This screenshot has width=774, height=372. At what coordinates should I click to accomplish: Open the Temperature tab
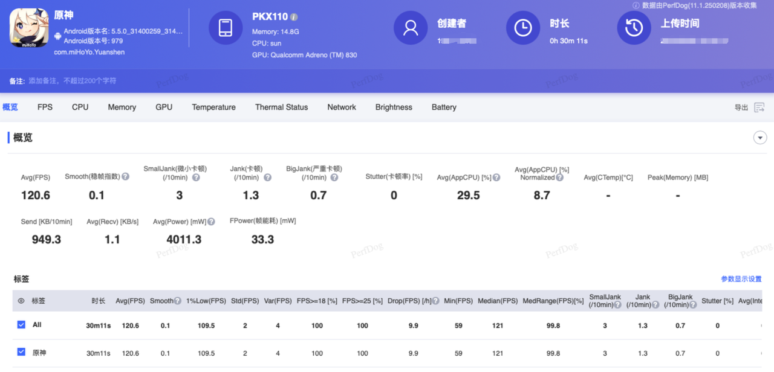213,107
